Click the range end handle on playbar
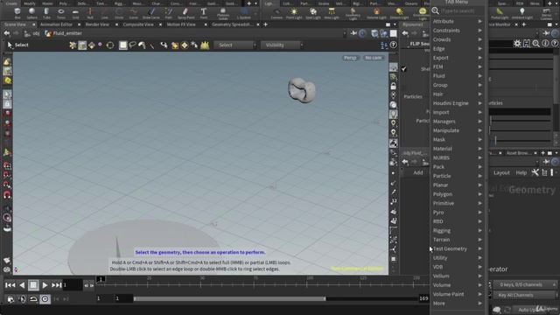This screenshot has height=315, width=560. click(325, 298)
